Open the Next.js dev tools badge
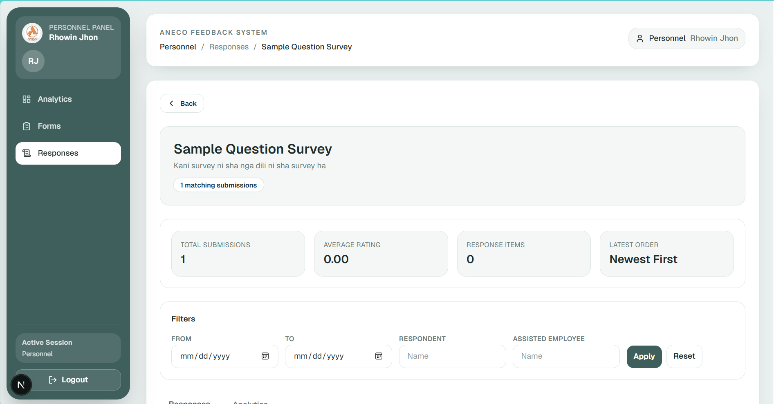Viewport: 774px width, 404px height. (x=21, y=385)
